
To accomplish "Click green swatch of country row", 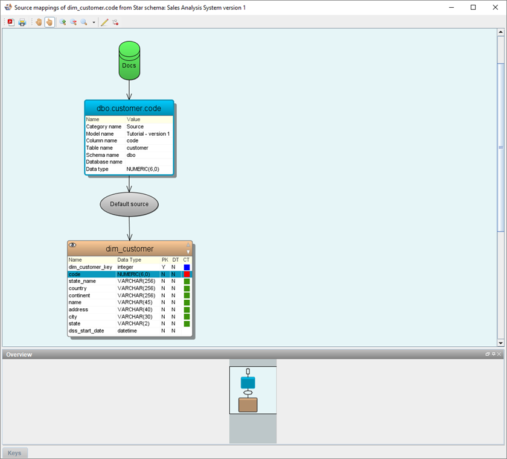I will click(x=187, y=288).
